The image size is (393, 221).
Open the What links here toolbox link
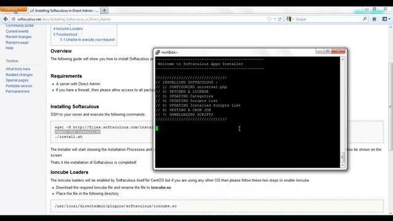point(18,69)
